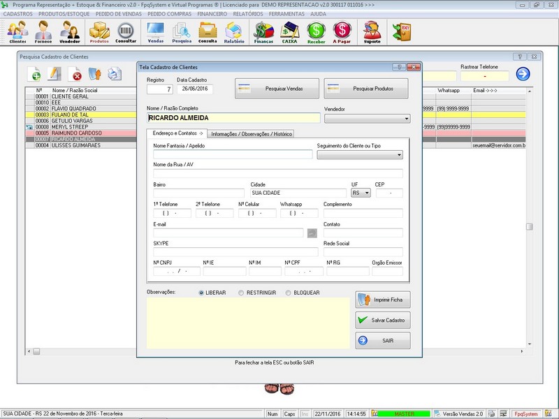559x419 pixels.
Task: Click the yellow Observações text area
Action: 248,323
